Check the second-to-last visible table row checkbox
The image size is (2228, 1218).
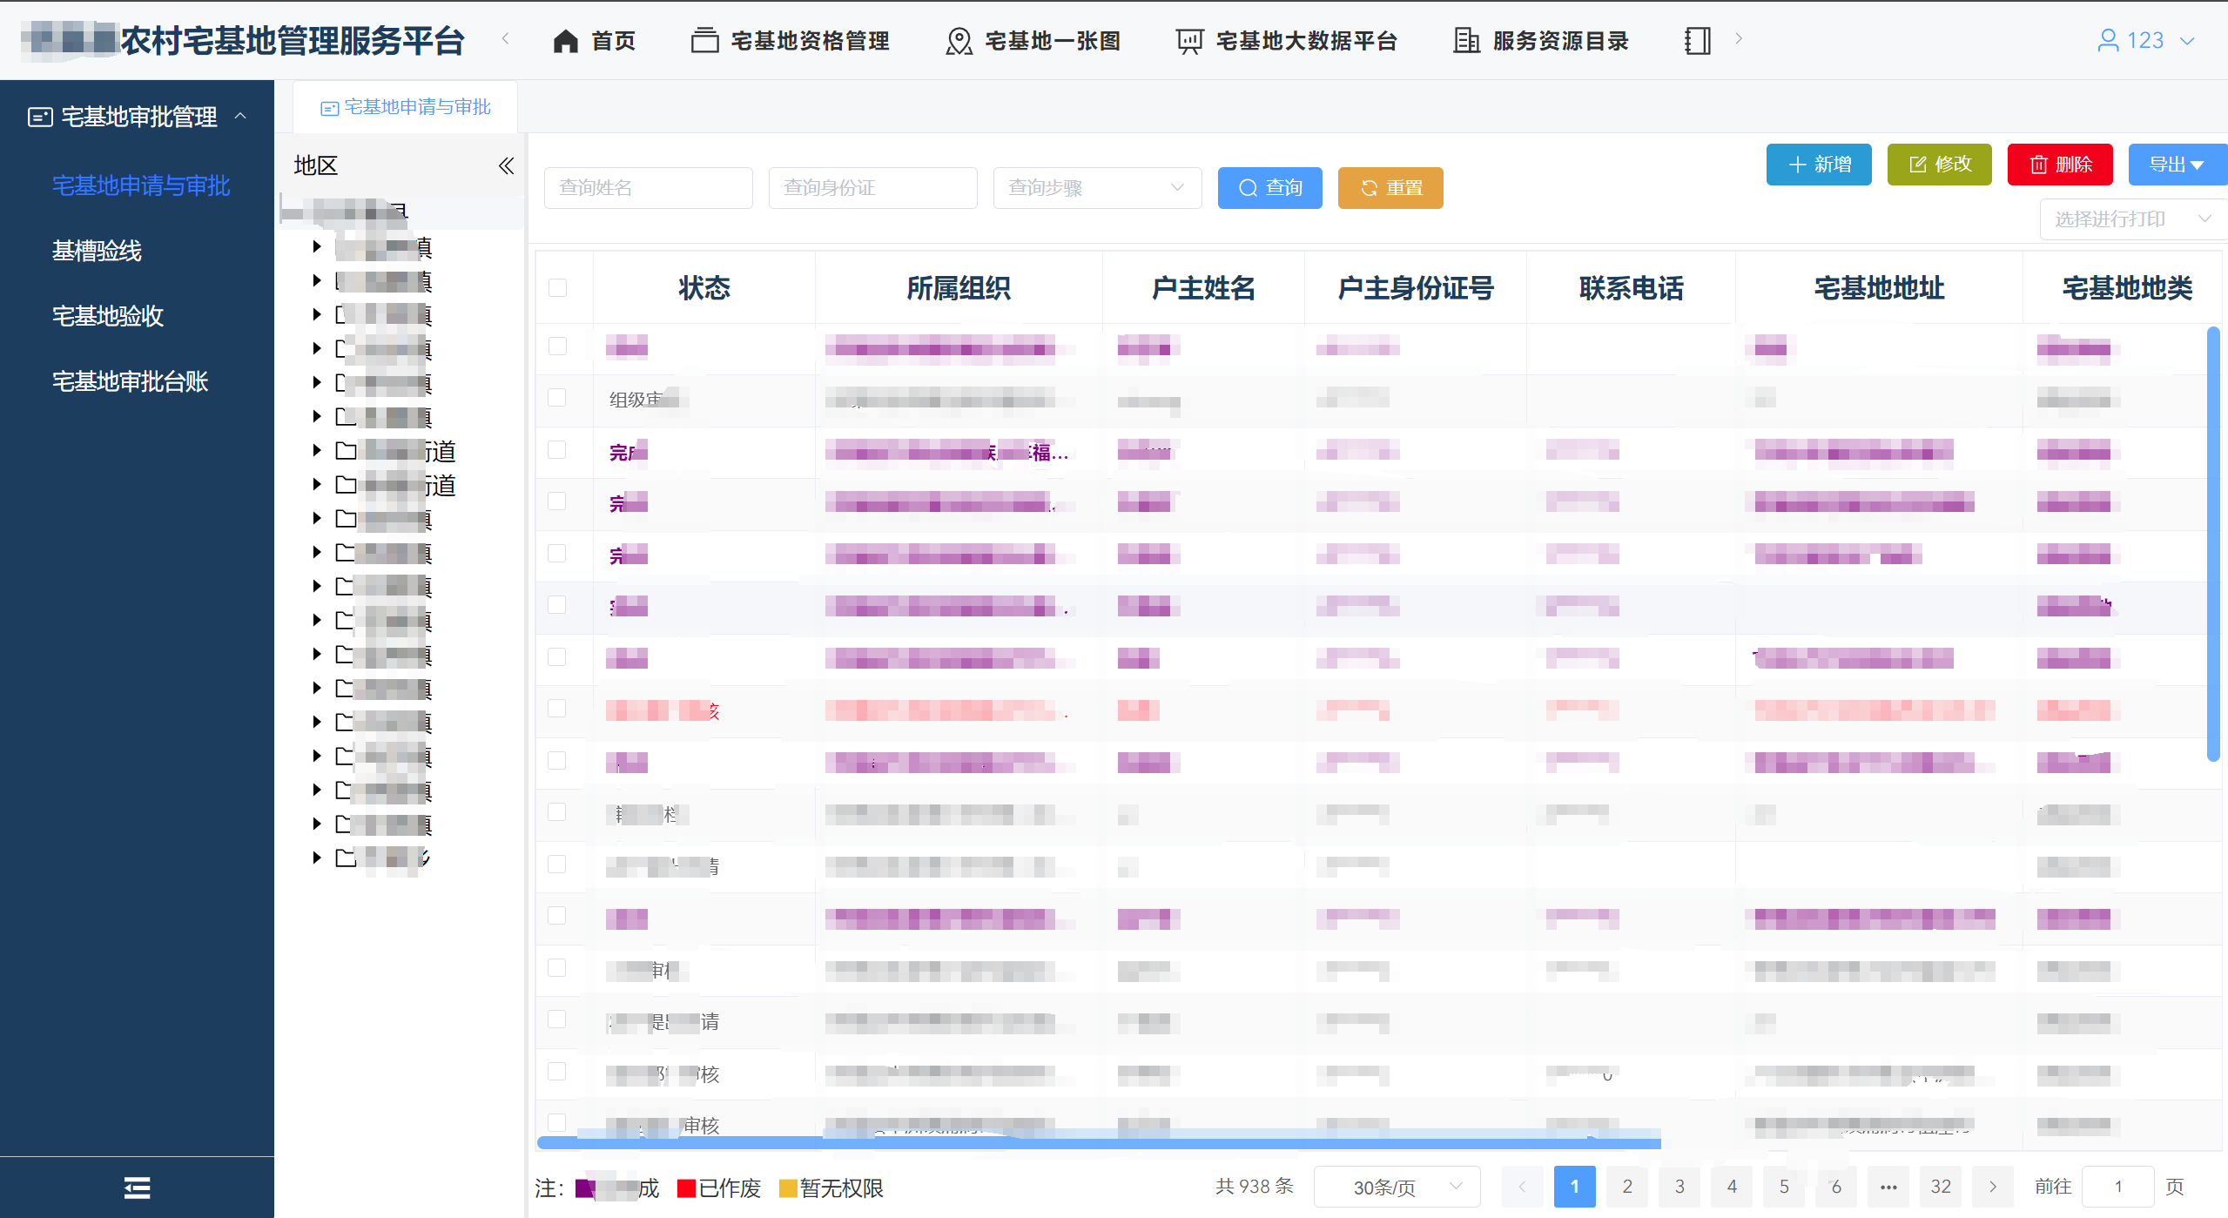click(557, 1072)
